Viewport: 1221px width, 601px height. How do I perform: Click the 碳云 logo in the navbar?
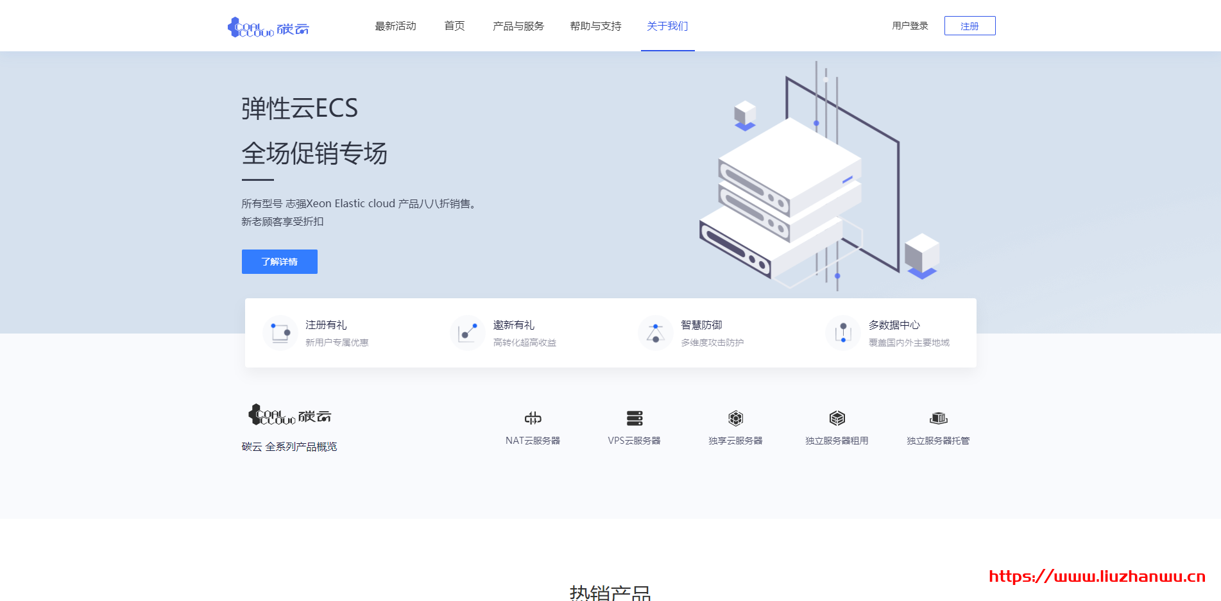pos(269,26)
